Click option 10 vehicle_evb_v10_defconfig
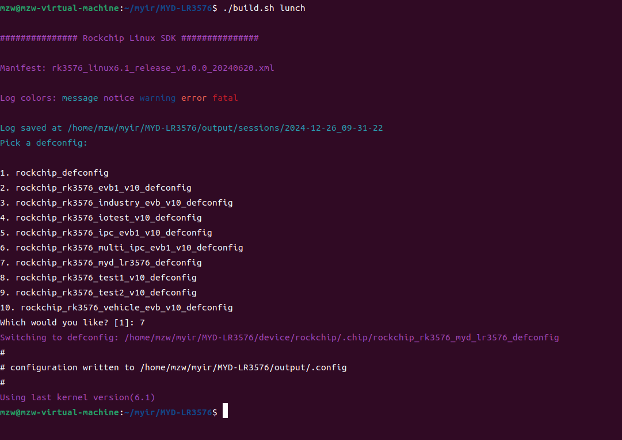Viewport: 622px width, 440px height. (116, 308)
